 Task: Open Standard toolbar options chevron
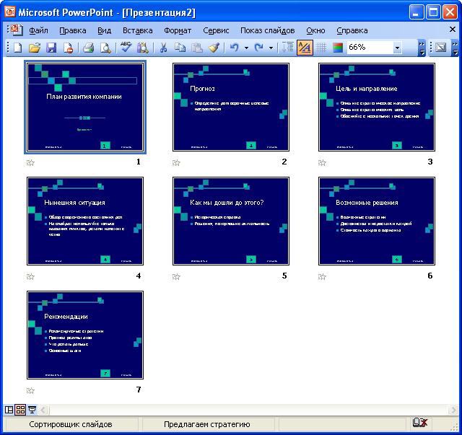click(422, 48)
